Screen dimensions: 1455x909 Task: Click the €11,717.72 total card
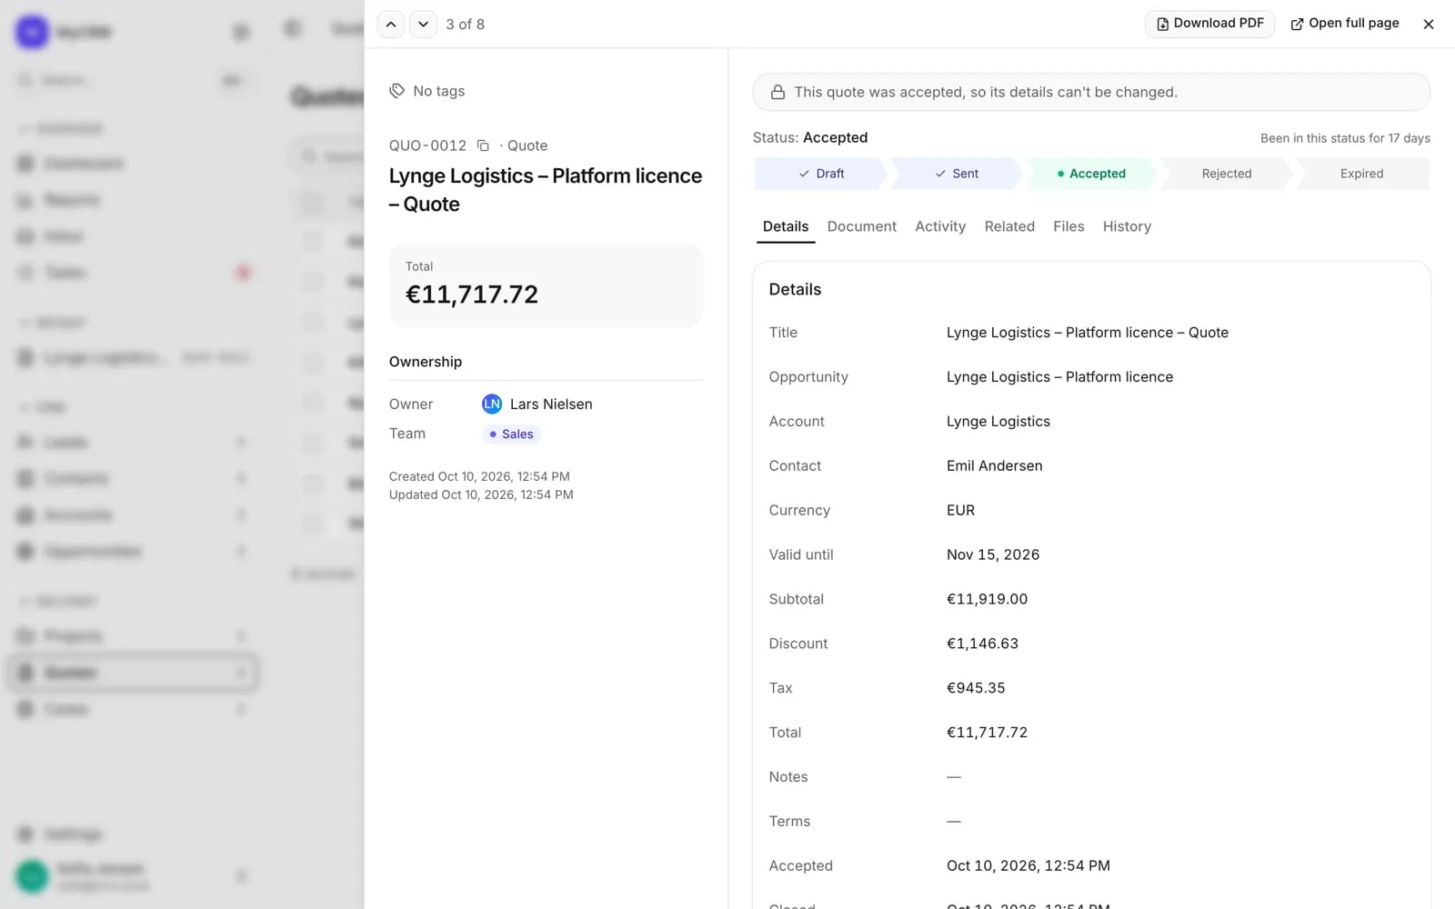coord(546,285)
